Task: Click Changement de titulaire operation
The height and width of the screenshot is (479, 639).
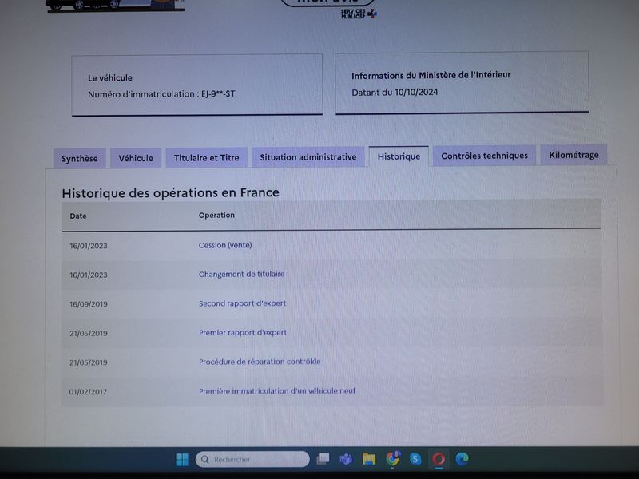Action: (x=242, y=274)
